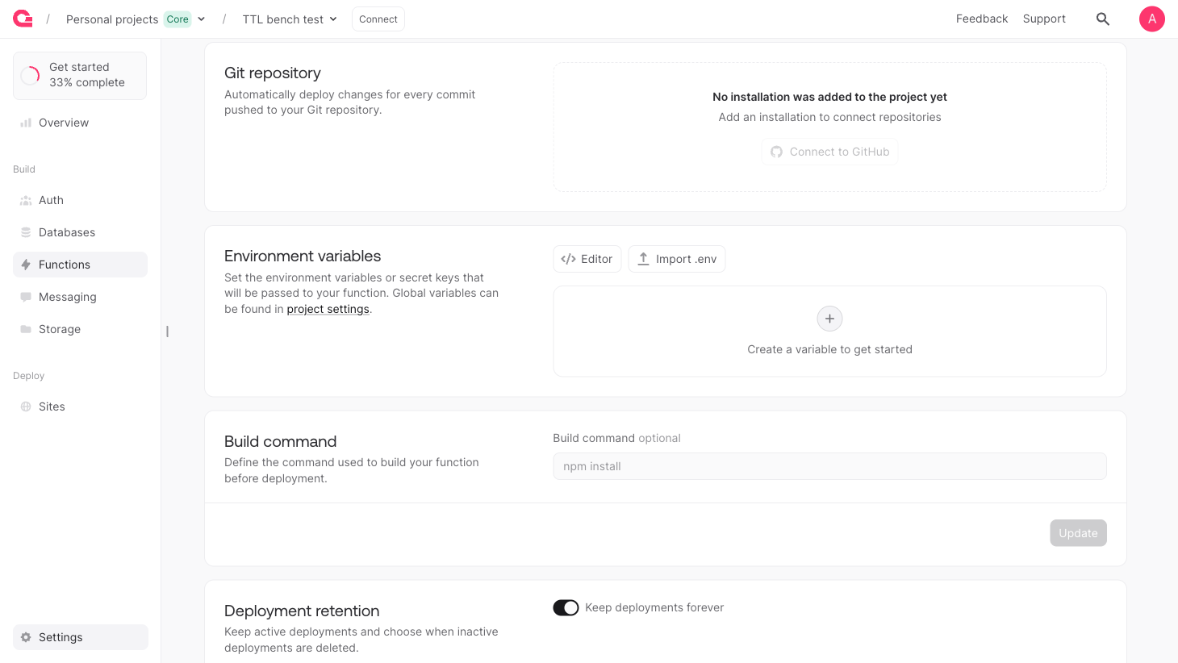Disable Keep deployments forever
The width and height of the screenshot is (1178, 663).
pyautogui.click(x=566, y=607)
